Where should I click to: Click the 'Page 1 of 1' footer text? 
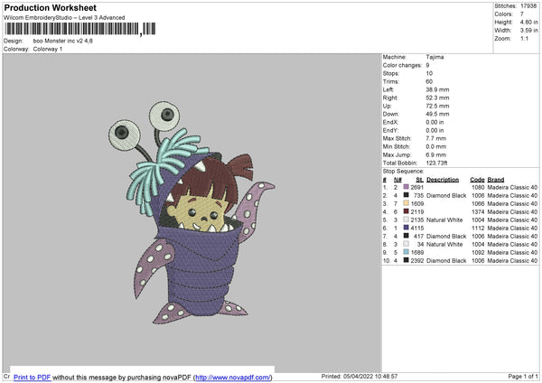coord(523,376)
